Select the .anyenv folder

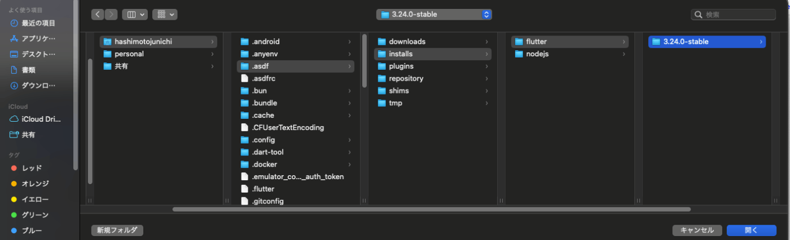(x=295, y=54)
